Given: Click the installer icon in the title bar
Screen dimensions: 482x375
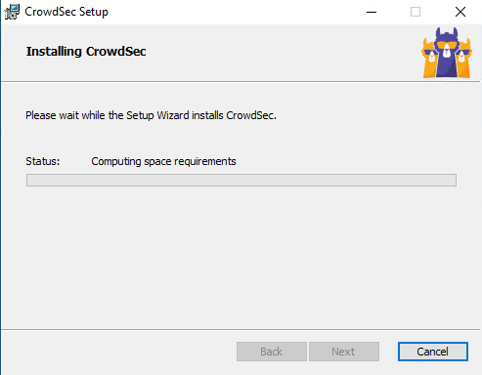Looking at the screenshot, I should 12,12.
